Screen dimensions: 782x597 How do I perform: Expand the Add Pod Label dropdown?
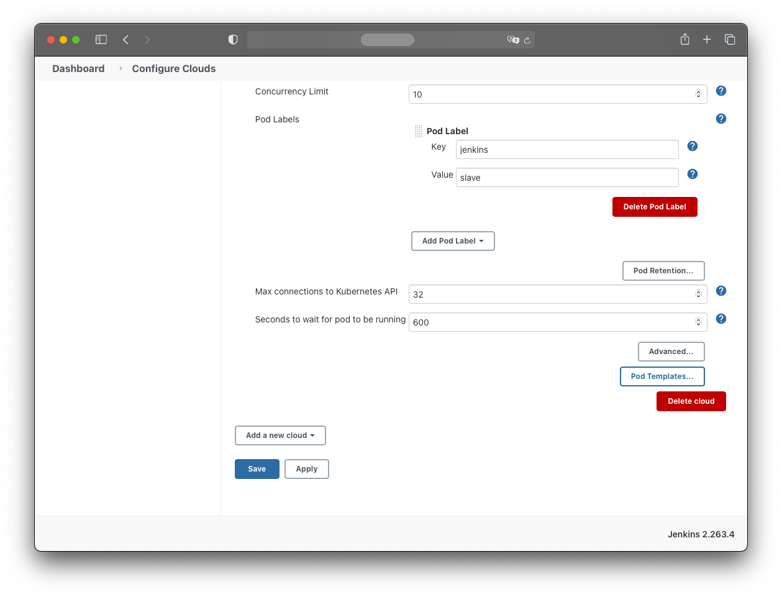click(453, 241)
